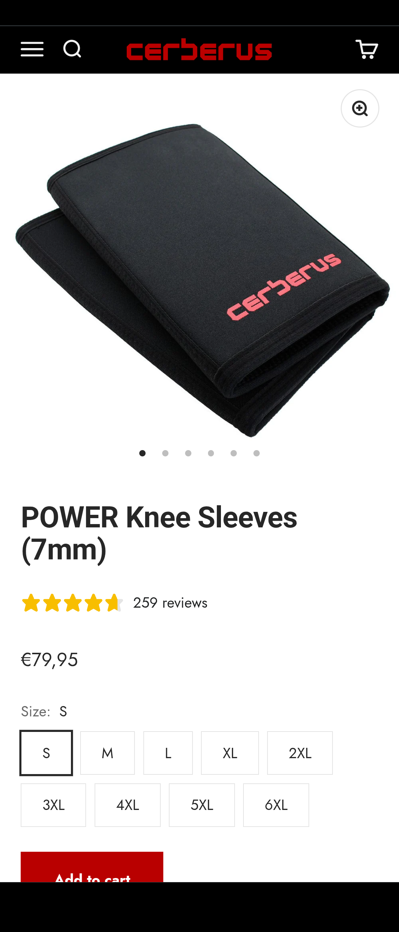Select size L option
399x932 pixels.
[168, 753]
